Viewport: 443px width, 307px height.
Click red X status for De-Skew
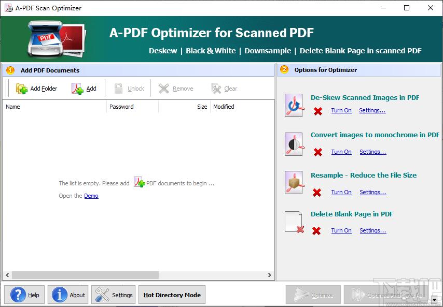tap(318, 111)
